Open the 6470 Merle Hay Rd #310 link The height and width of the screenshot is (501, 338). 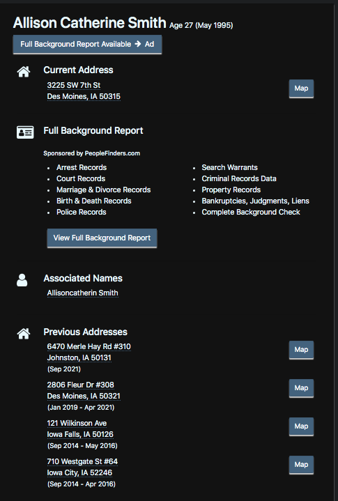pos(89,347)
